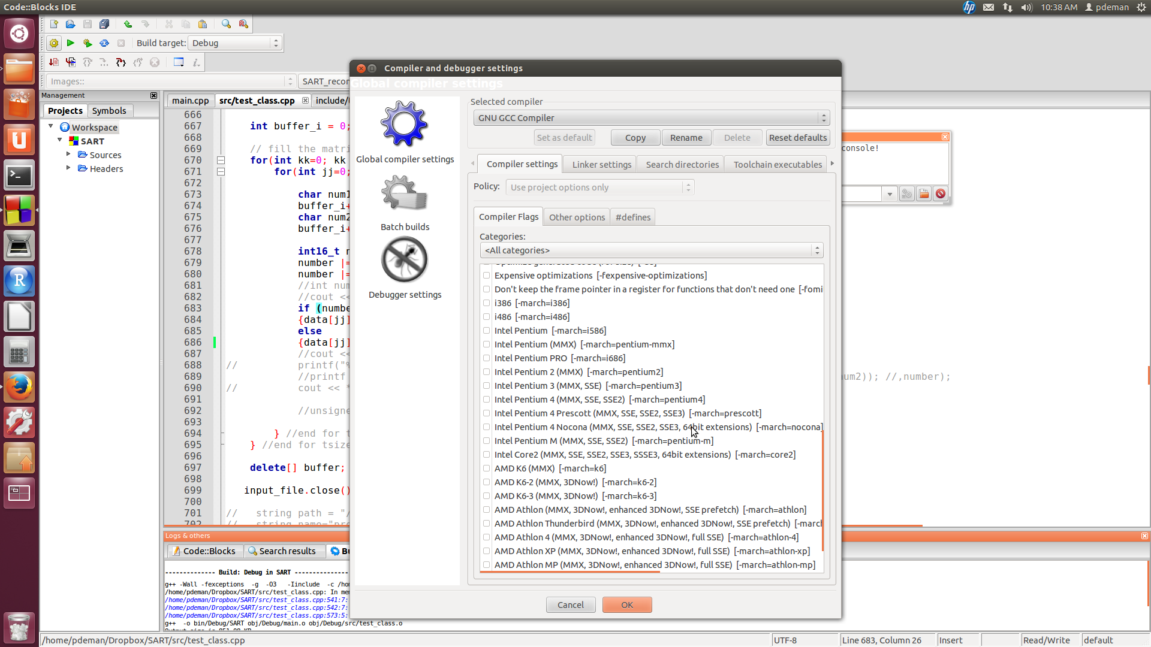Screen dimensions: 1151x647
Task: Open the Terminal from the launcher
Action: tap(19, 176)
